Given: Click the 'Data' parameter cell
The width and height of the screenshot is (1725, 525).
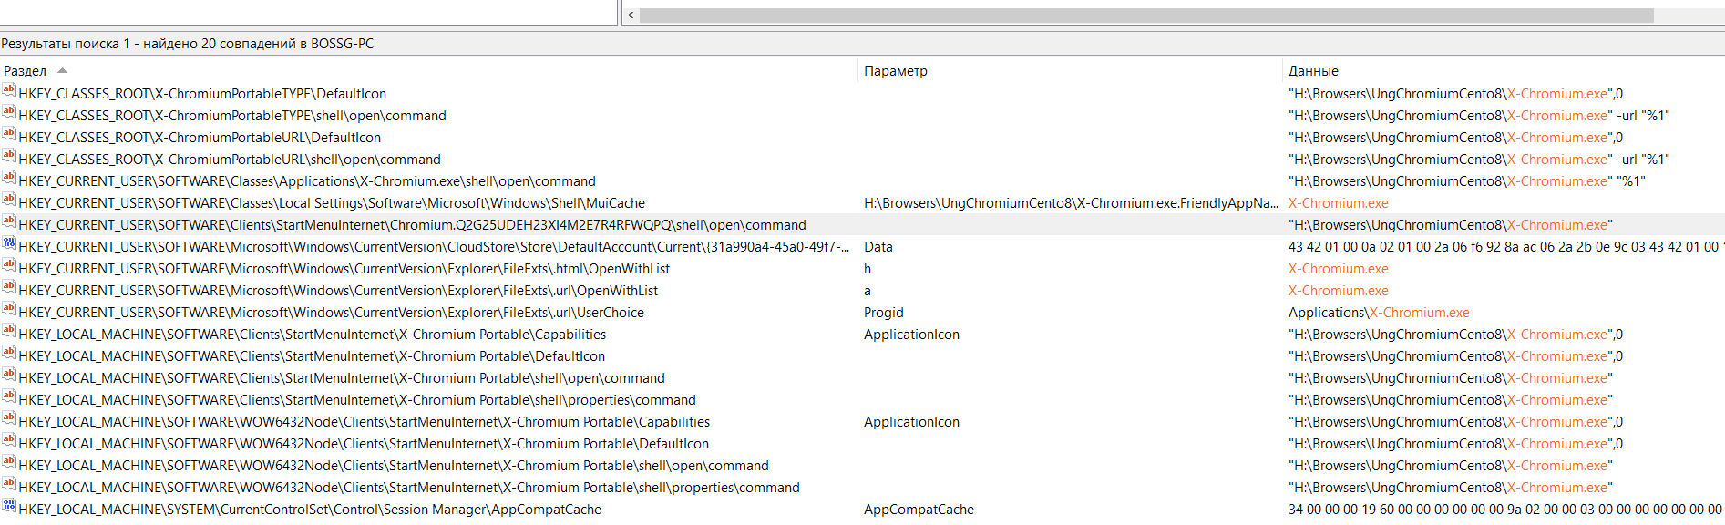Looking at the screenshot, I should pos(878,247).
